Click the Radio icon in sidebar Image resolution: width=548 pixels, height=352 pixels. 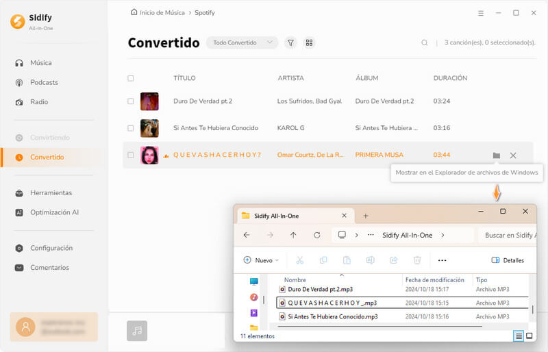pos(19,102)
